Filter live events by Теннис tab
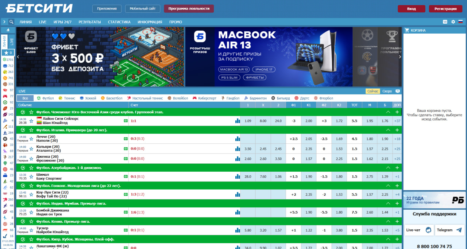 click(x=67, y=98)
